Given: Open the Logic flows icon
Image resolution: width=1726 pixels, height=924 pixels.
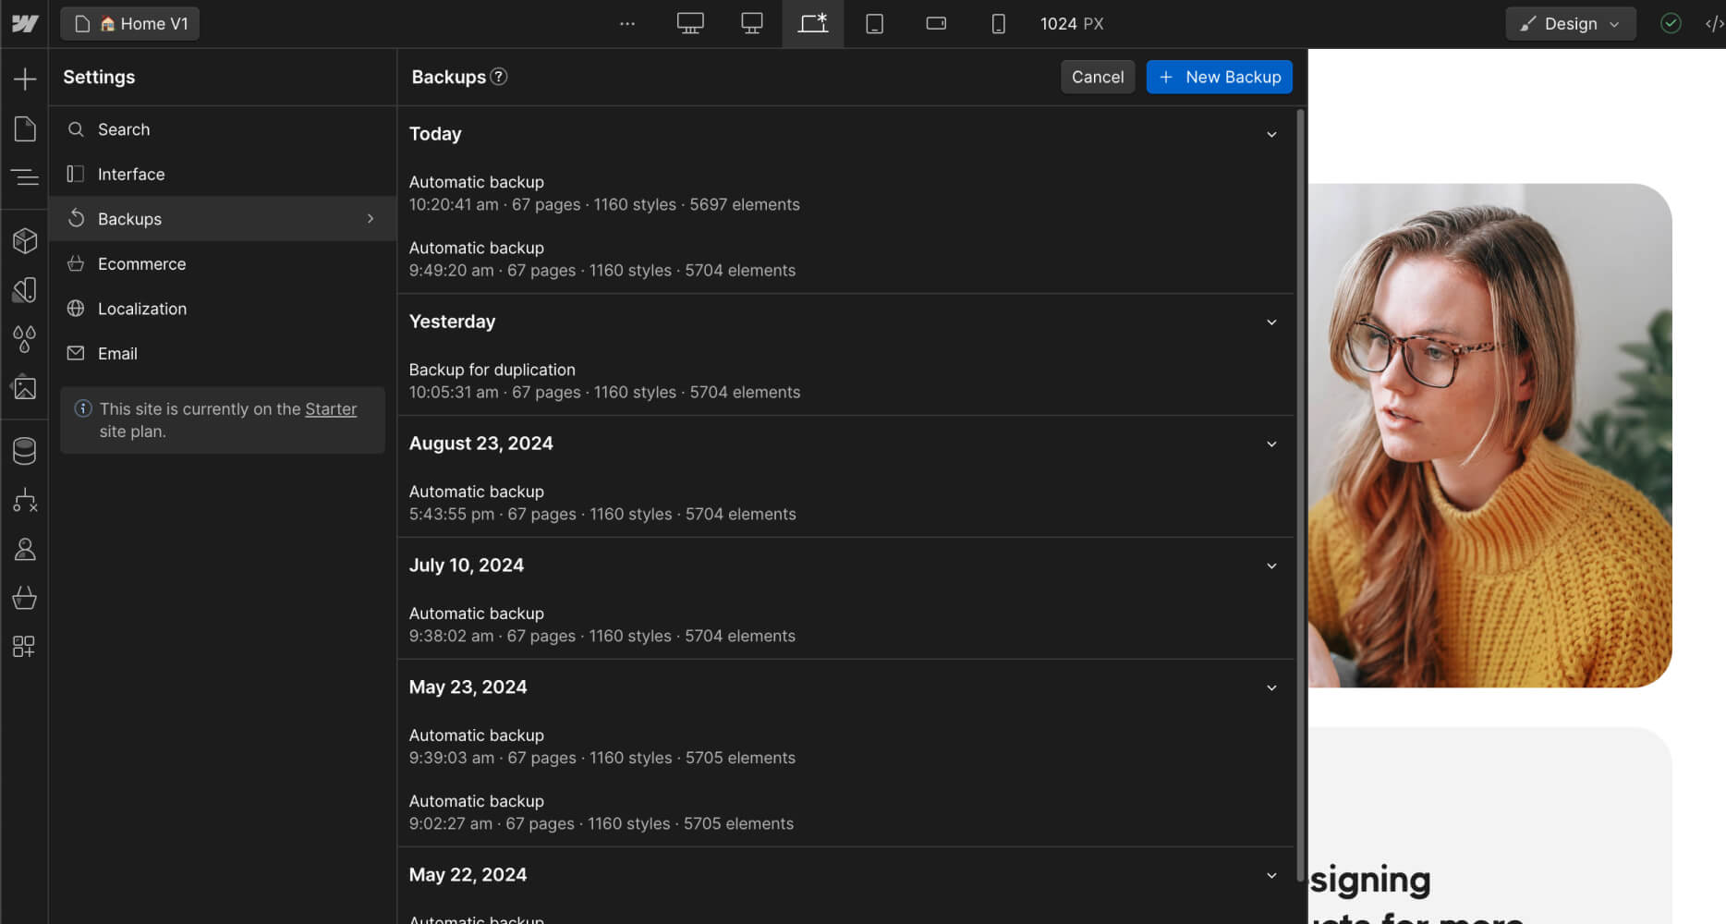Looking at the screenshot, I should 25,500.
